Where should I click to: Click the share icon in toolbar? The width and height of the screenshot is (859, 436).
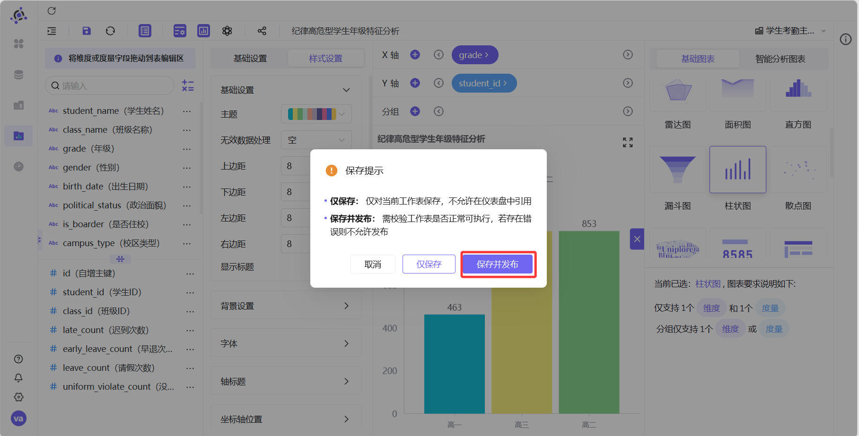click(262, 31)
